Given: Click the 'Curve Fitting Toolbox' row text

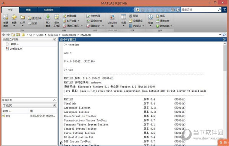Looking at the screenshot, I should pyautogui.click(x=79, y=133).
